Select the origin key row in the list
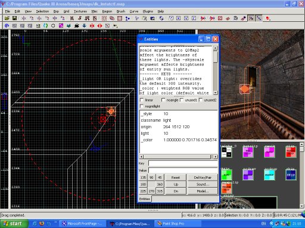This screenshot has height=228, width=305. [x=179, y=127]
